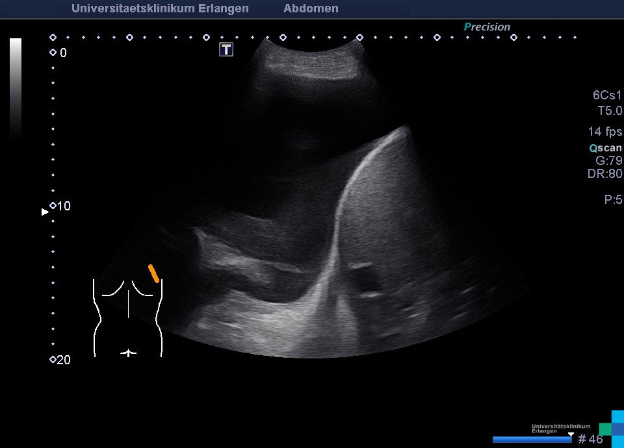Select the Abdomen preset in the header

(311, 8)
